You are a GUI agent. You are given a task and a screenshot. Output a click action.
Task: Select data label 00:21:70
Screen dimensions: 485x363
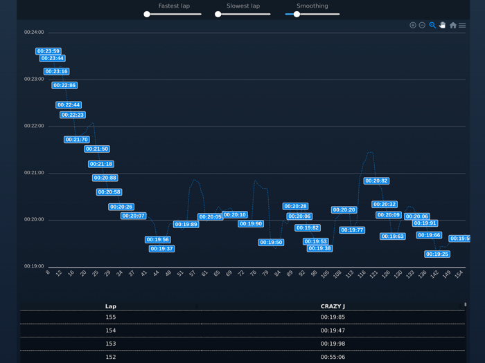tap(77, 140)
